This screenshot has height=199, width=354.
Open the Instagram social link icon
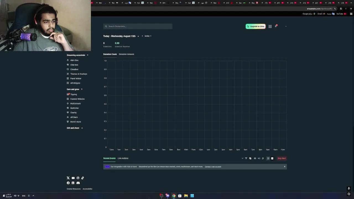(78, 178)
